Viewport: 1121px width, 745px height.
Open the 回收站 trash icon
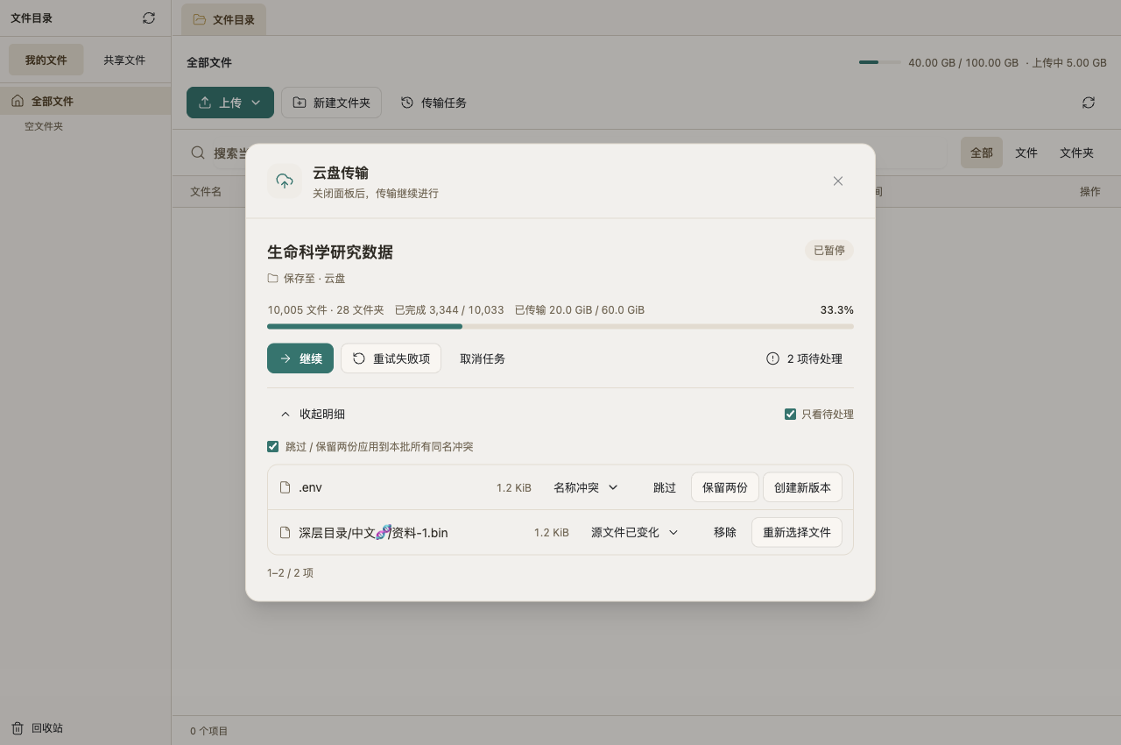coord(18,727)
